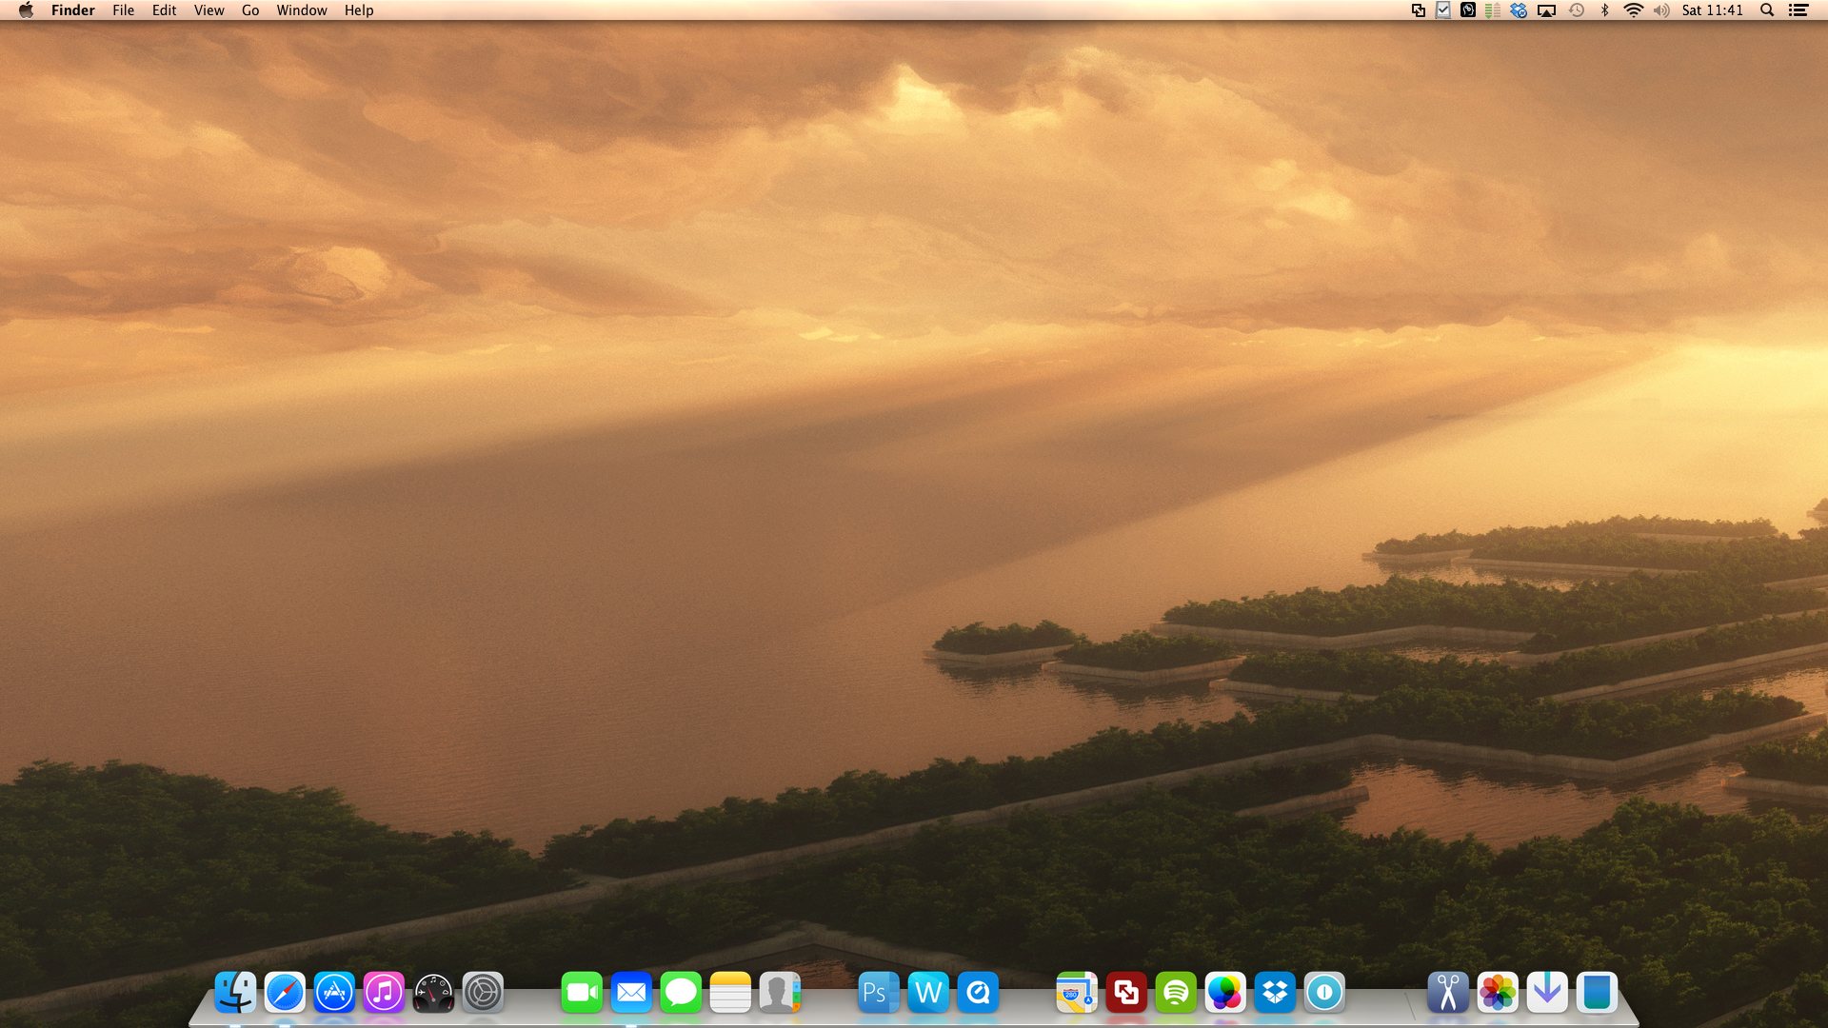The image size is (1828, 1028).
Task: Open the Help menu
Action: coord(359,10)
